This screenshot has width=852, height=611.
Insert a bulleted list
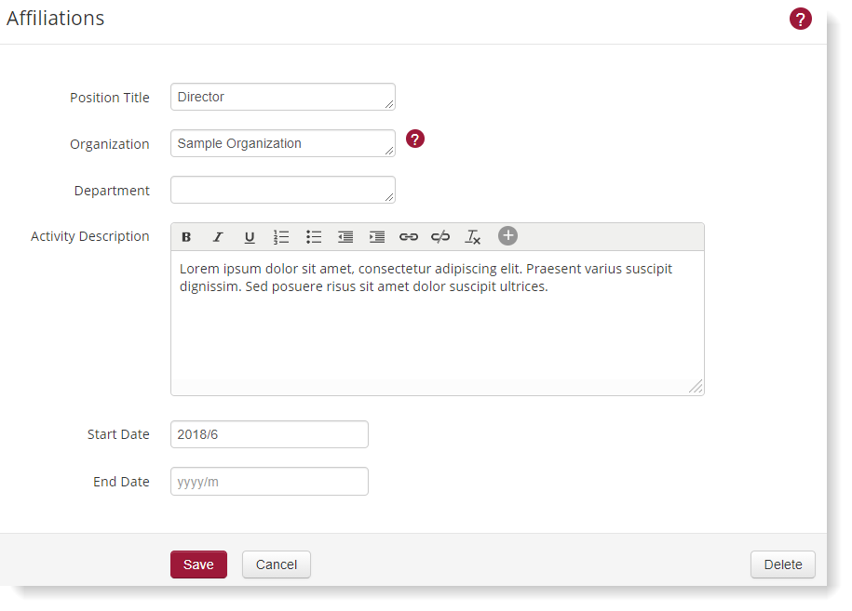pyautogui.click(x=314, y=237)
